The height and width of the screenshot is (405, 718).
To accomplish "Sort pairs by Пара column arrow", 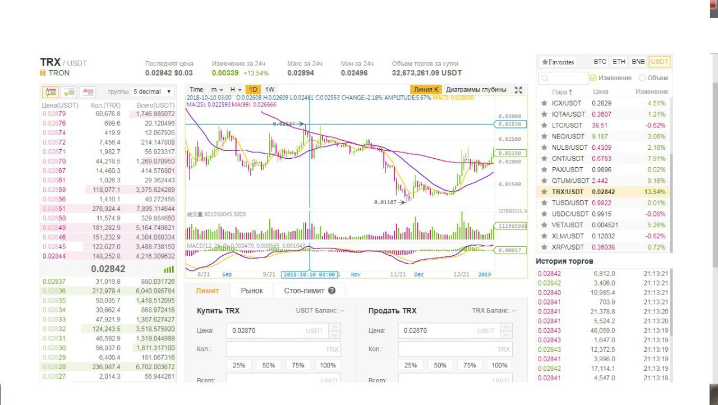I will tap(570, 92).
